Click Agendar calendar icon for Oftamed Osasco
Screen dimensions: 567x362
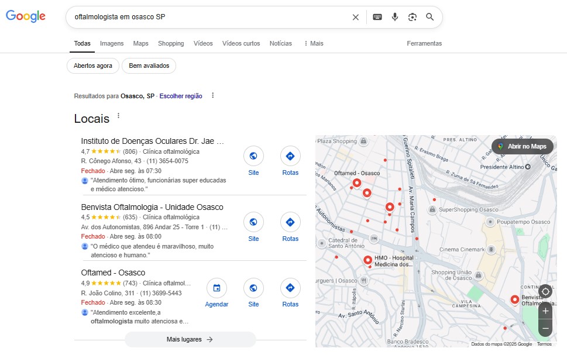[217, 288]
